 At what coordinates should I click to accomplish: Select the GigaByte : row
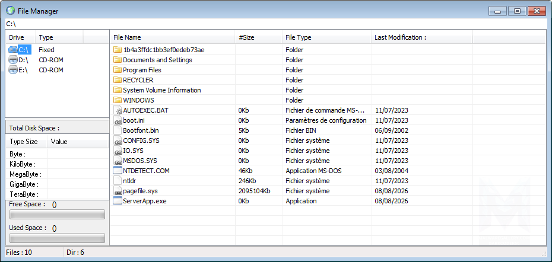coord(57,184)
